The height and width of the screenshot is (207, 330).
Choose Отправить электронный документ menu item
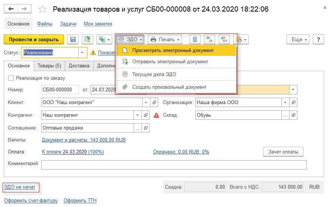pyautogui.click(x=176, y=62)
